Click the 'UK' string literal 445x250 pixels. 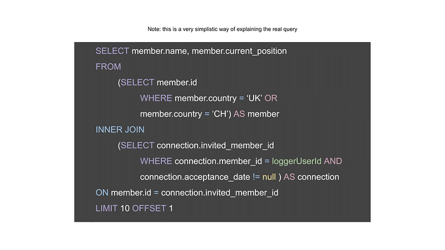point(254,98)
